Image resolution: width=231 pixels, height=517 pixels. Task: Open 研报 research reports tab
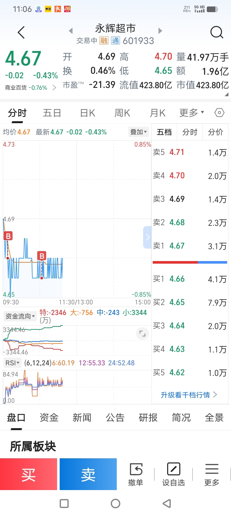[148, 418]
